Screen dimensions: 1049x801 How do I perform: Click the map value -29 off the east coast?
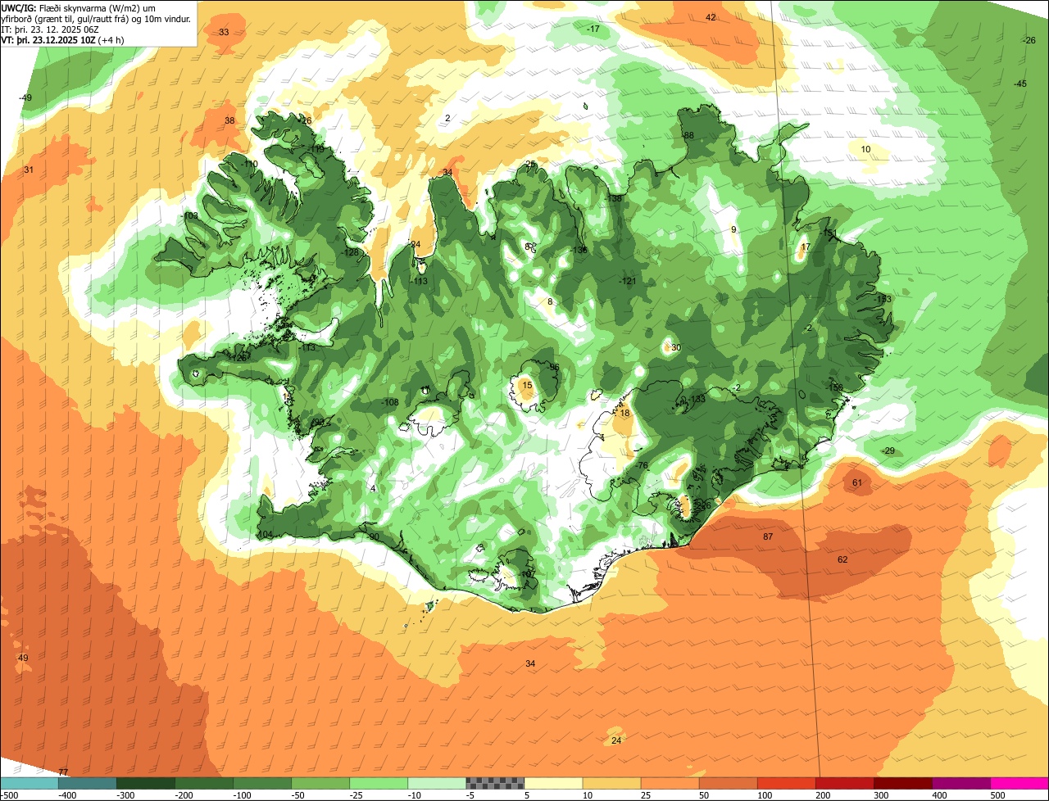[x=888, y=450]
